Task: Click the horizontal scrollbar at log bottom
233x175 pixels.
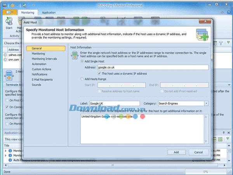Action: 113,165
